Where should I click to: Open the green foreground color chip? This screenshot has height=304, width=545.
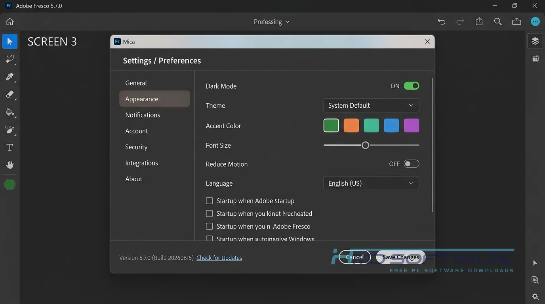[x=10, y=184]
